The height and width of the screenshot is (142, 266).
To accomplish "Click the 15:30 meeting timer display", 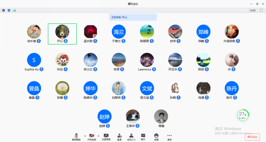I will pos(252,10).
